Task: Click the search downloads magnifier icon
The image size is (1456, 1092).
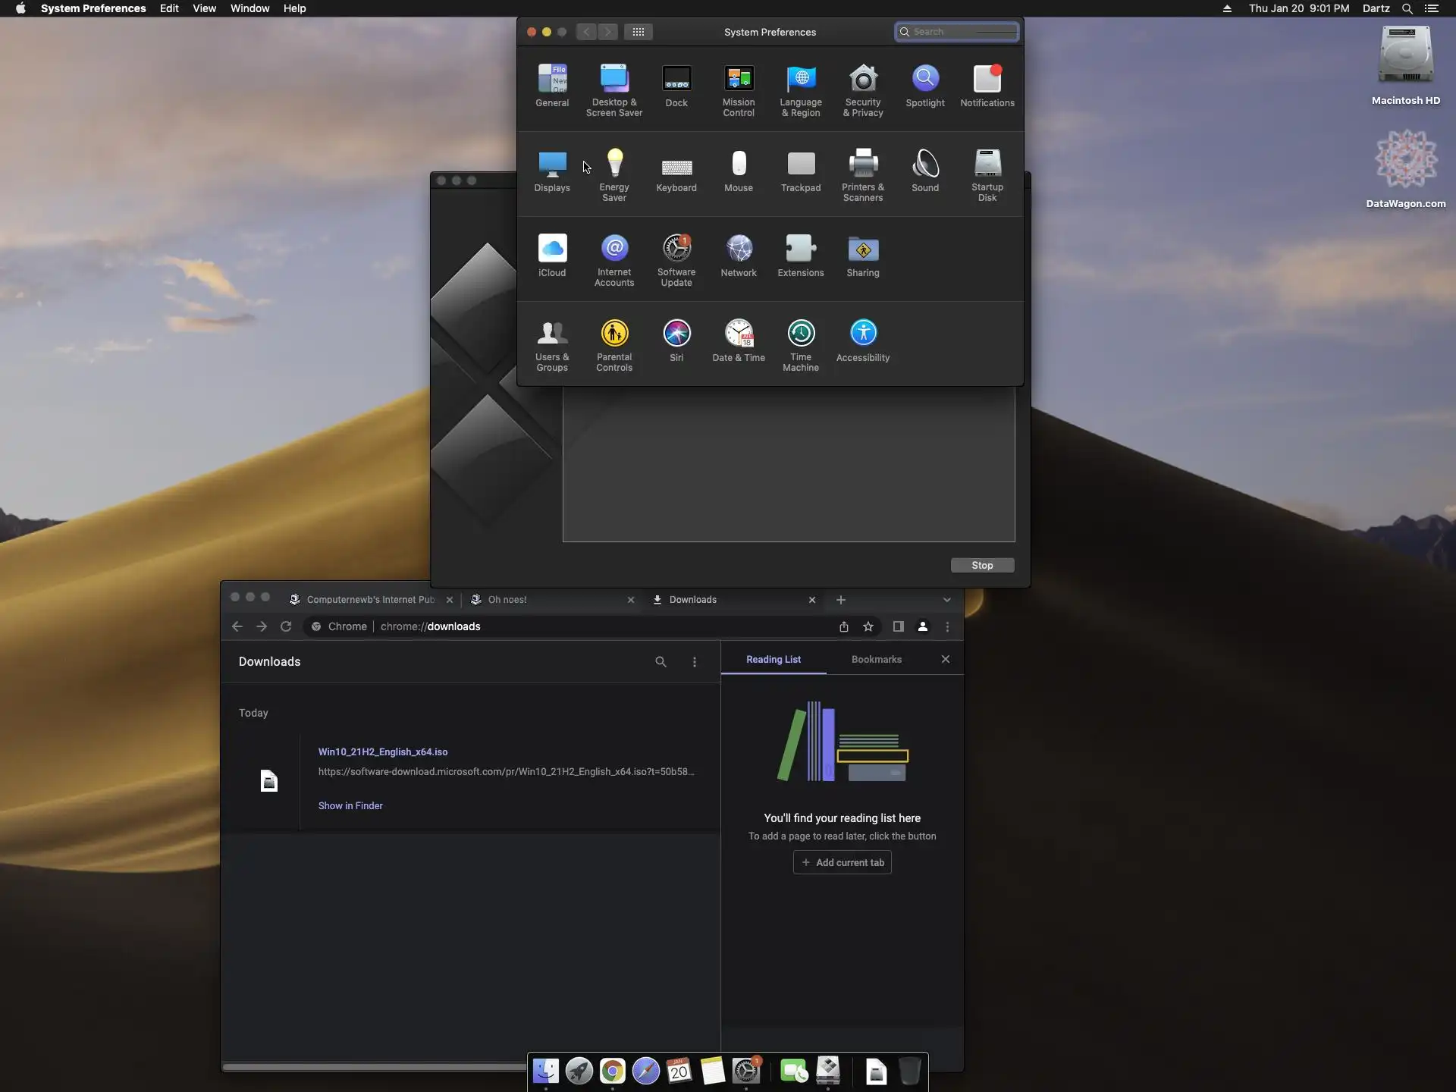Action: (661, 662)
